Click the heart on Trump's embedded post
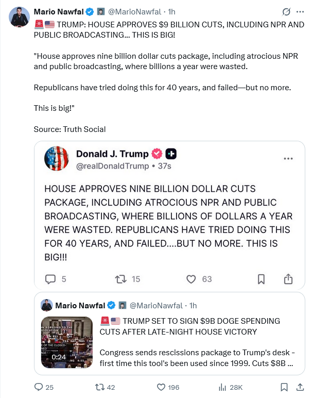This screenshot has height=398, width=313. (191, 279)
